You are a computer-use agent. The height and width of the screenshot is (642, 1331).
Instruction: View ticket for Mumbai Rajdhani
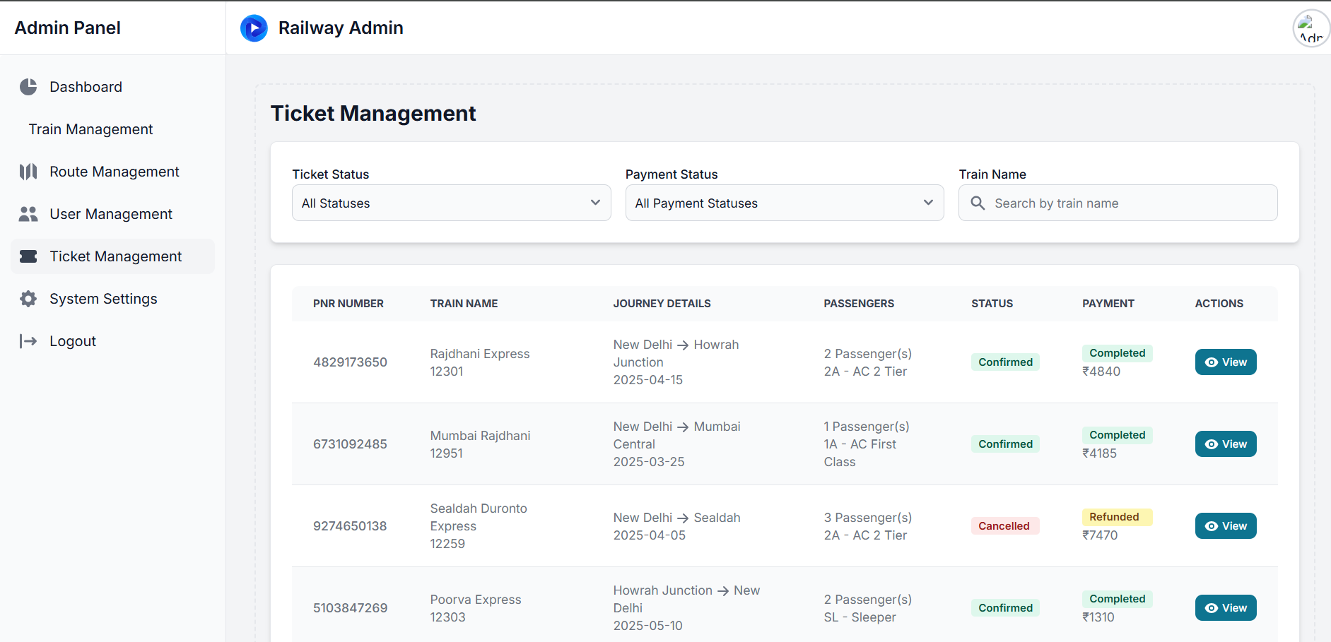coord(1226,444)
